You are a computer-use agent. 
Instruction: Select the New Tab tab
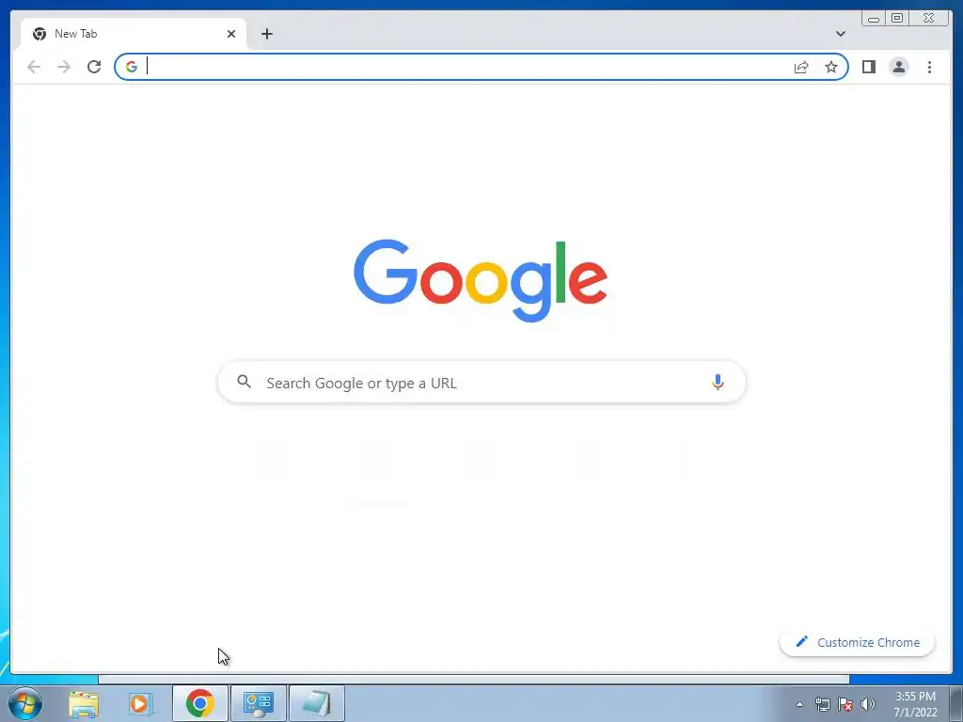tap(134, 34)
